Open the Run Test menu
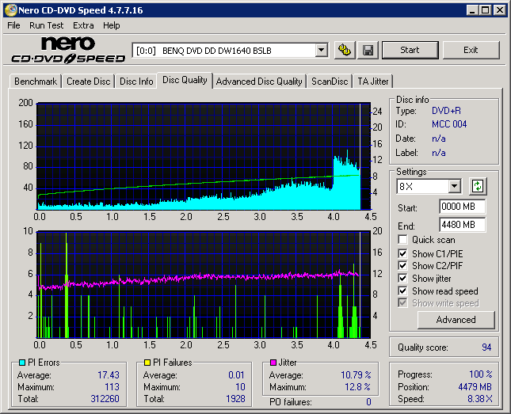This screenshot has width=511, height=414. tap(47, 25)
